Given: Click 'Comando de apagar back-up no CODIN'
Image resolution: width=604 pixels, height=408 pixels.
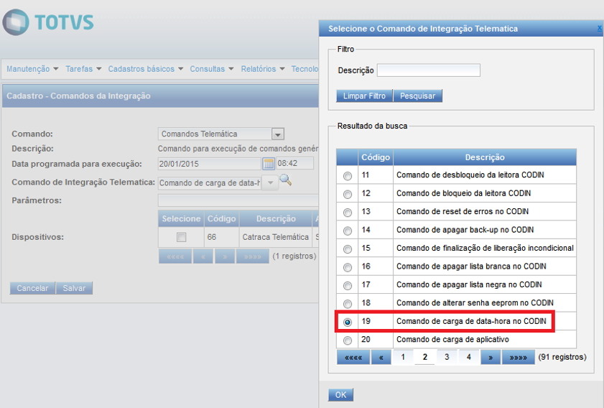Looking at the screenshot, I should [465, 230].
